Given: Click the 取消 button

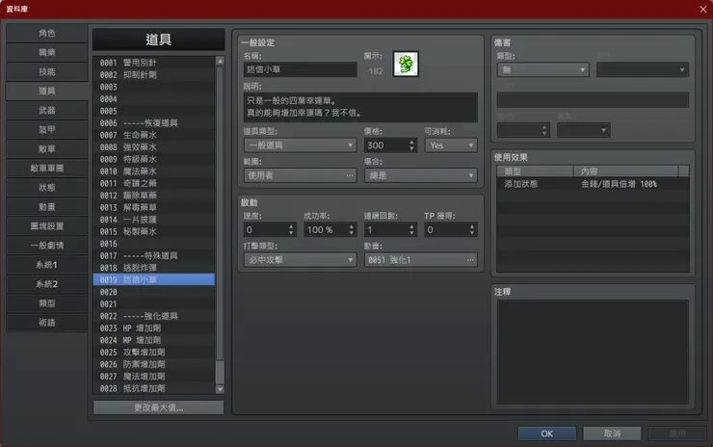Looking at the screenshot, I should tap(612, 434).
